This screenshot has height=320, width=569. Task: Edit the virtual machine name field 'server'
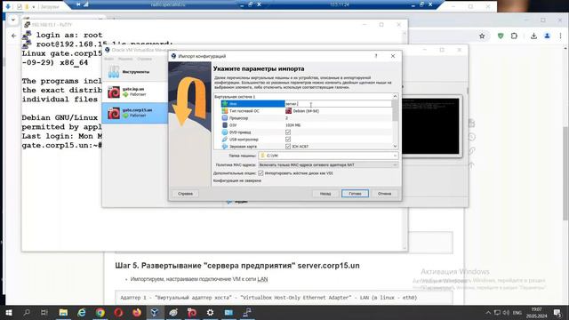pyautogui.click(x=338, y=104)
